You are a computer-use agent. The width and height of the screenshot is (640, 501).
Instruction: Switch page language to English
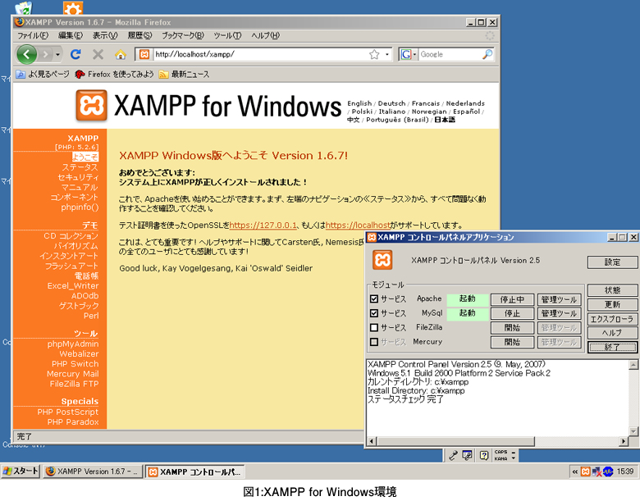(x=359, y=103)
